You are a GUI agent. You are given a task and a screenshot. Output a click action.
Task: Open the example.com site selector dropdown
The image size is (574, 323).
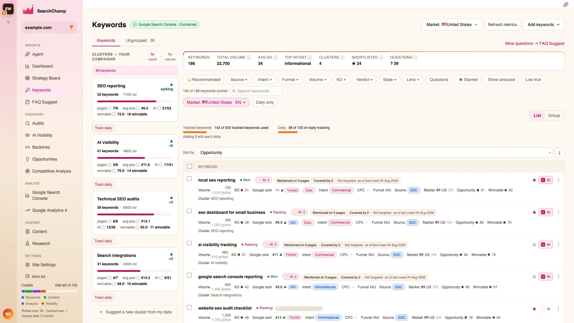[x=49, y=28]
